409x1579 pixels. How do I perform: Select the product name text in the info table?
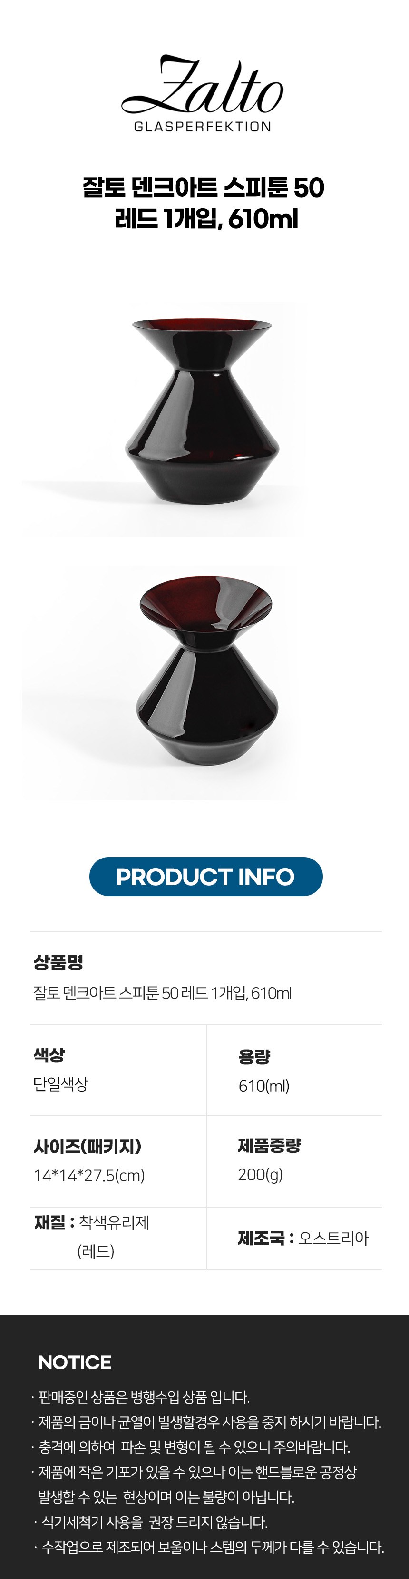(162, 992)
